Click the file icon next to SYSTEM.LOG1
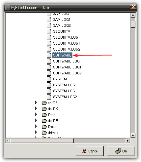Screen dimensions: 141x162 click(49, 91)
